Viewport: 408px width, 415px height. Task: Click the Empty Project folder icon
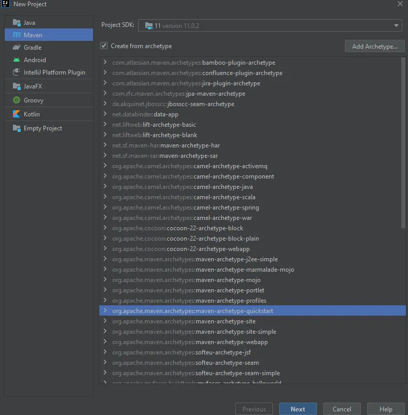(x=17, y=128)
